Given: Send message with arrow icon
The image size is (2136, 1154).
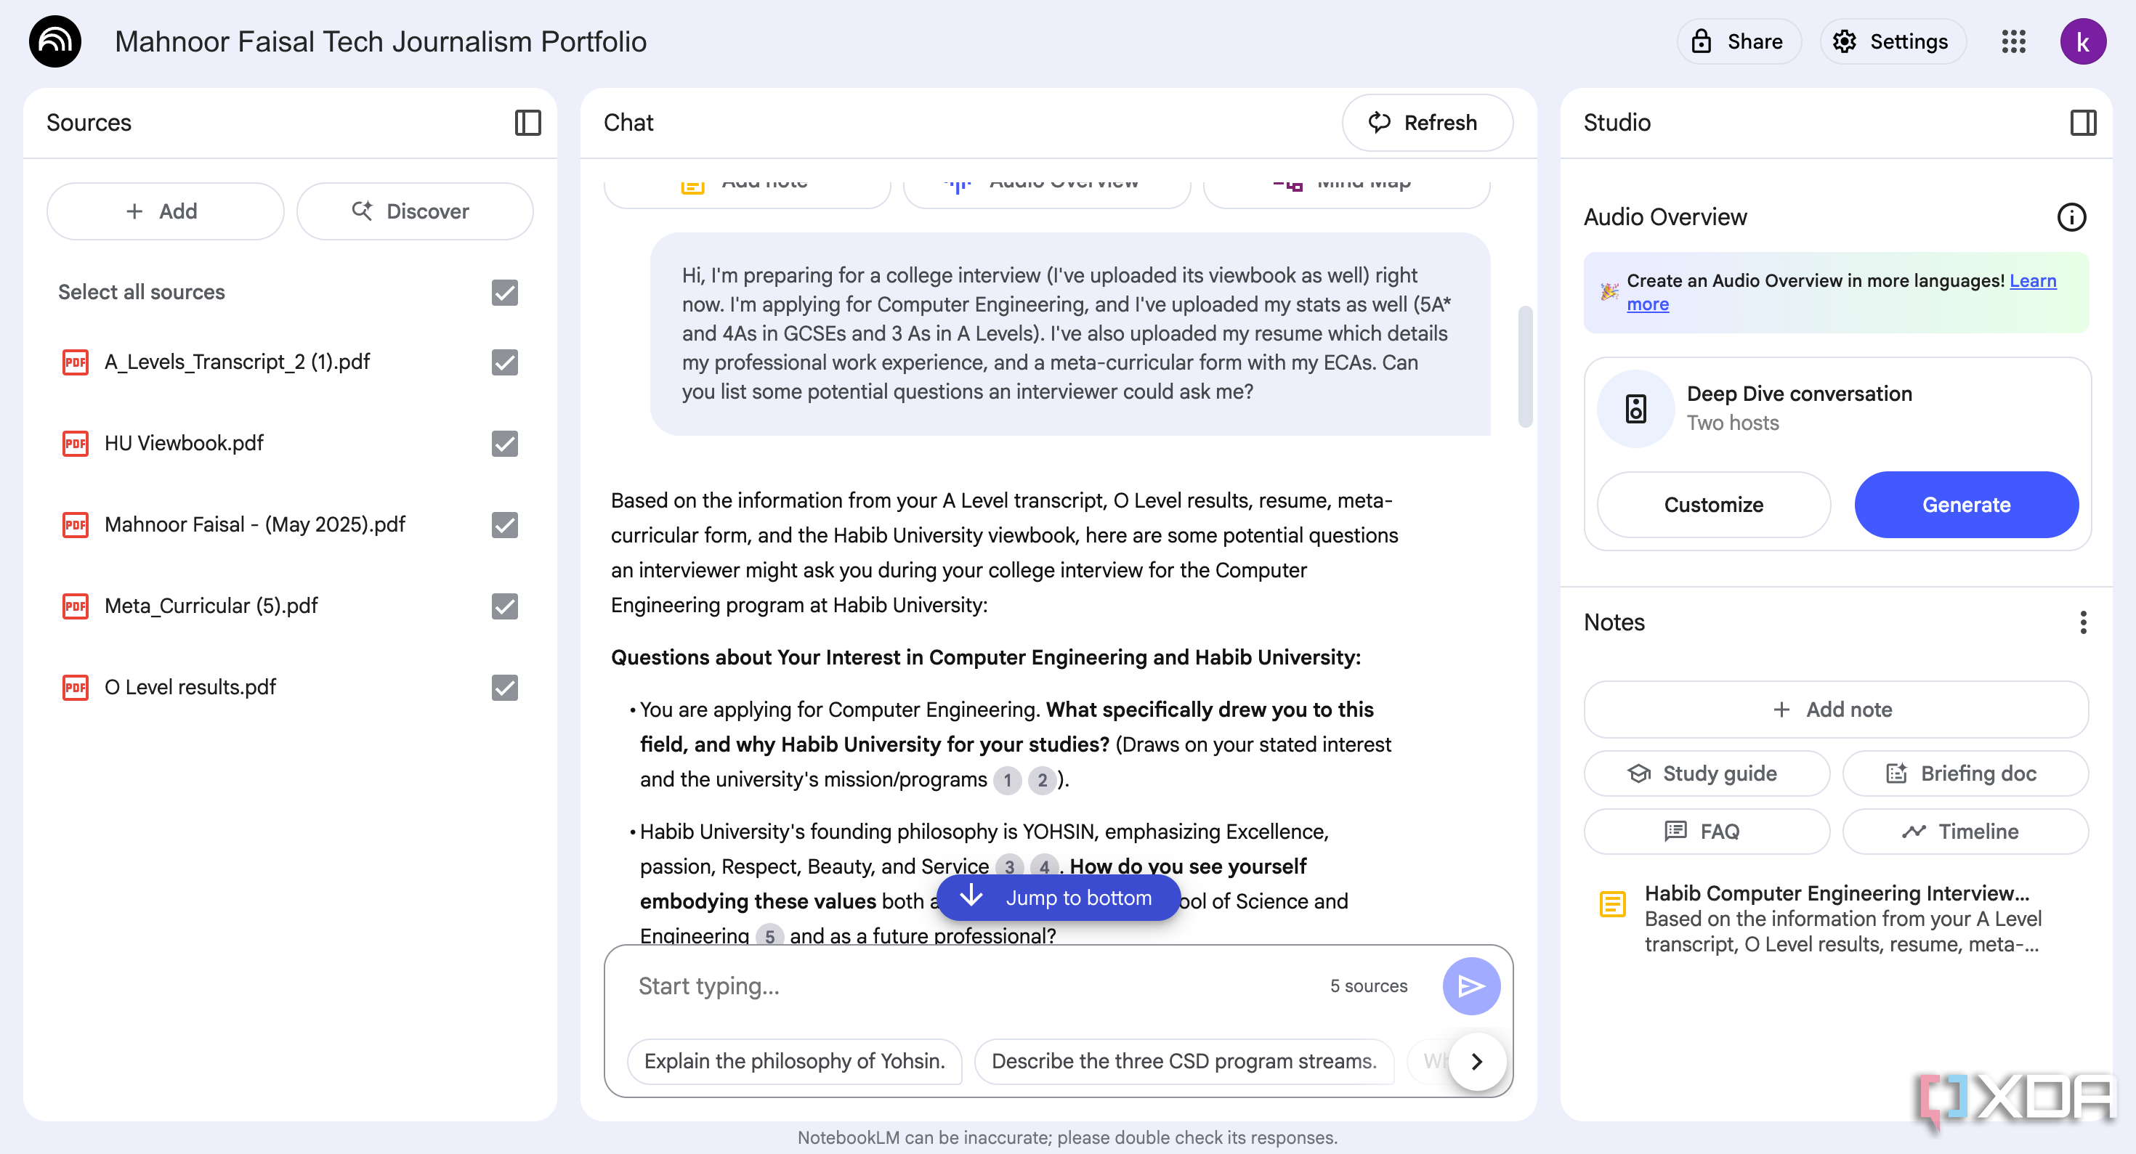Looking at the screenshot, I should (x=1471, y=986).
